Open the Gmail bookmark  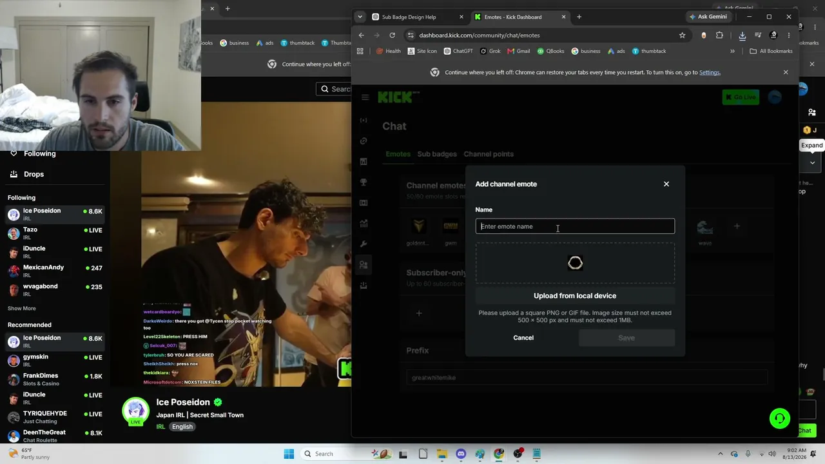pos(519,51)
